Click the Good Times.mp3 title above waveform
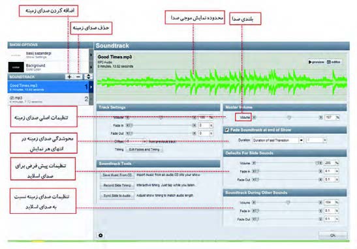Viewport: 357px width, 249px height. coord(115,57)
